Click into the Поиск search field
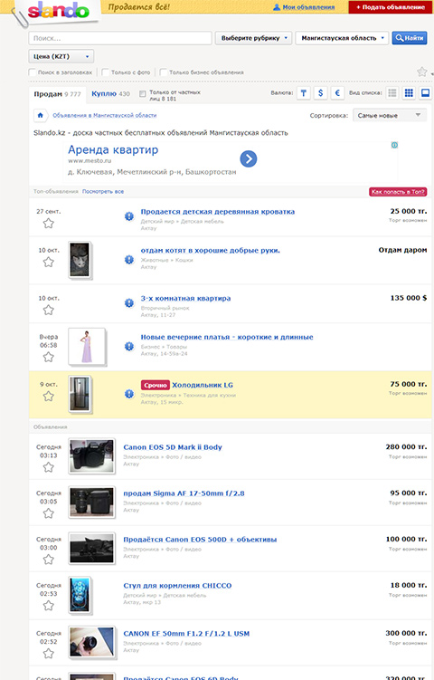 (120, 38)
